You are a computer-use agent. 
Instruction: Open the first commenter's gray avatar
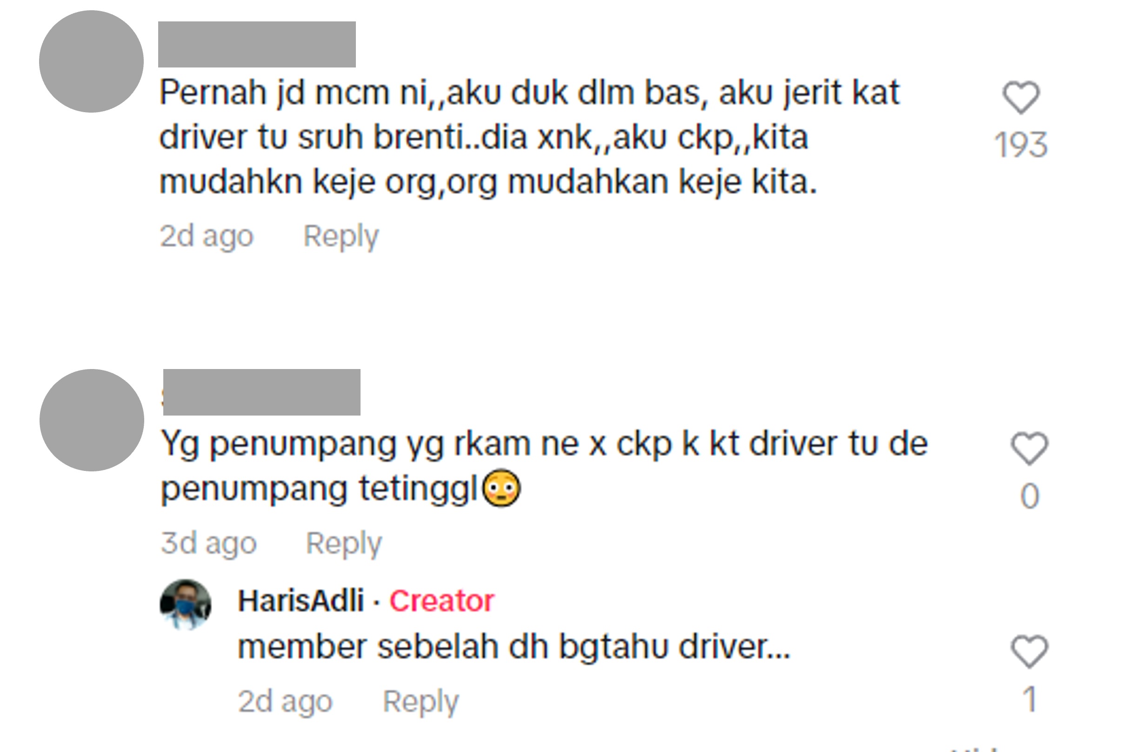pyautogui.click(x=91, y=61)
